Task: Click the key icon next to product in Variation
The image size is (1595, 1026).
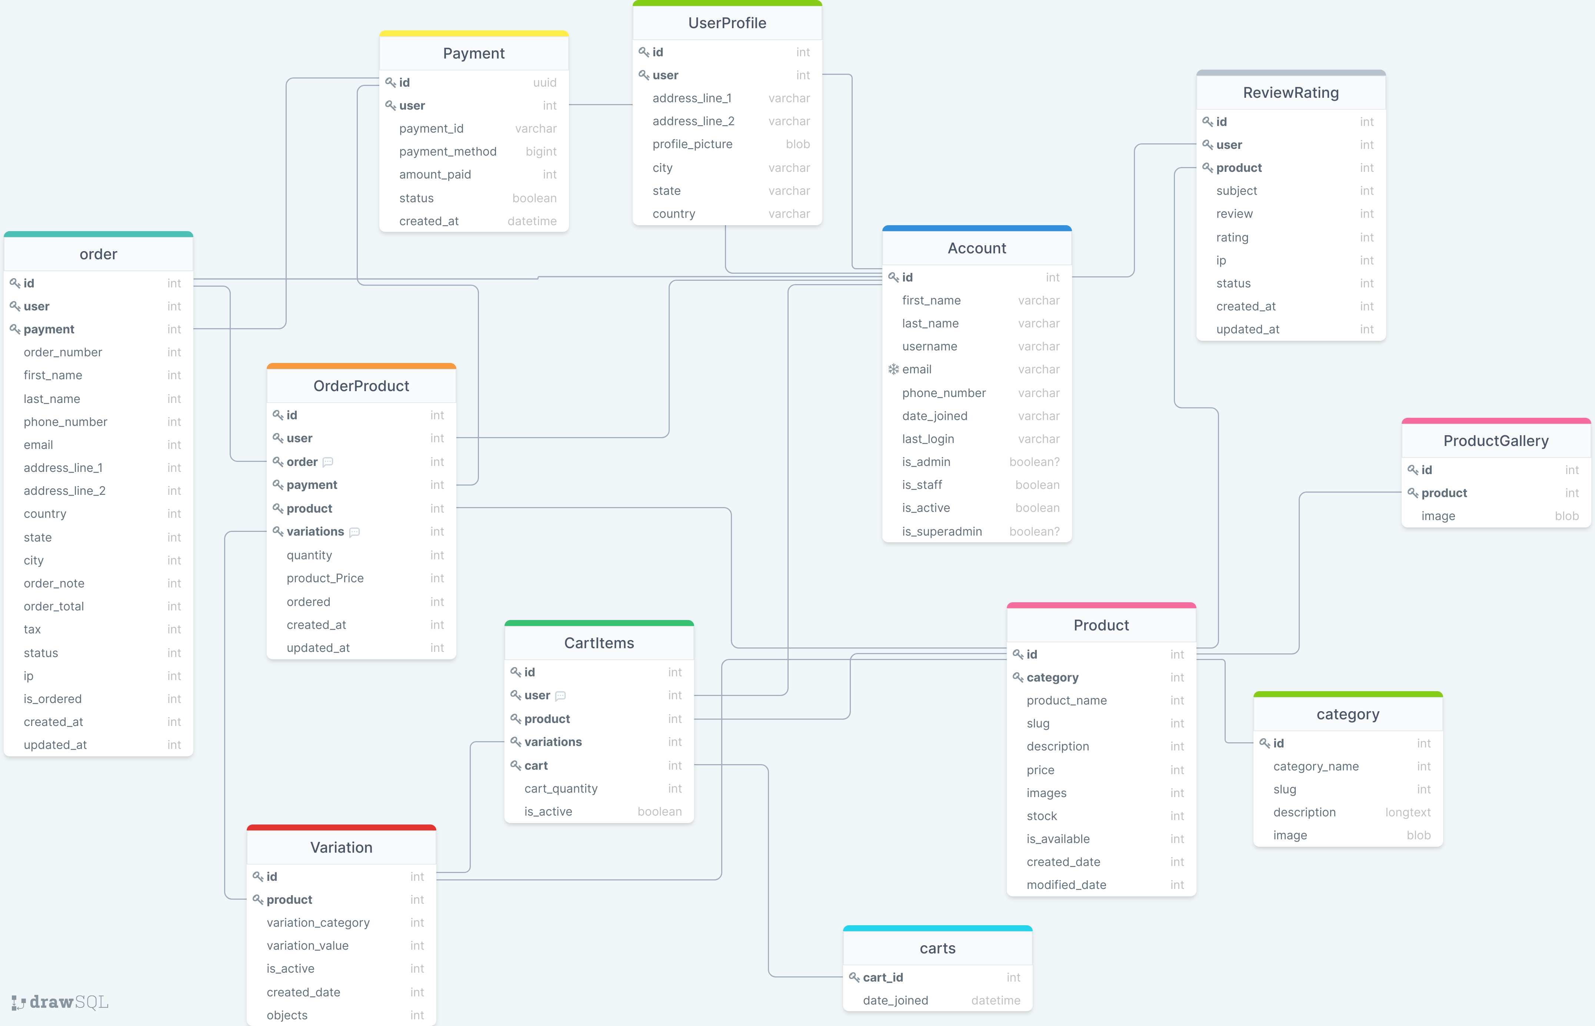Action: pyautogui.click(x=259, y=899)
